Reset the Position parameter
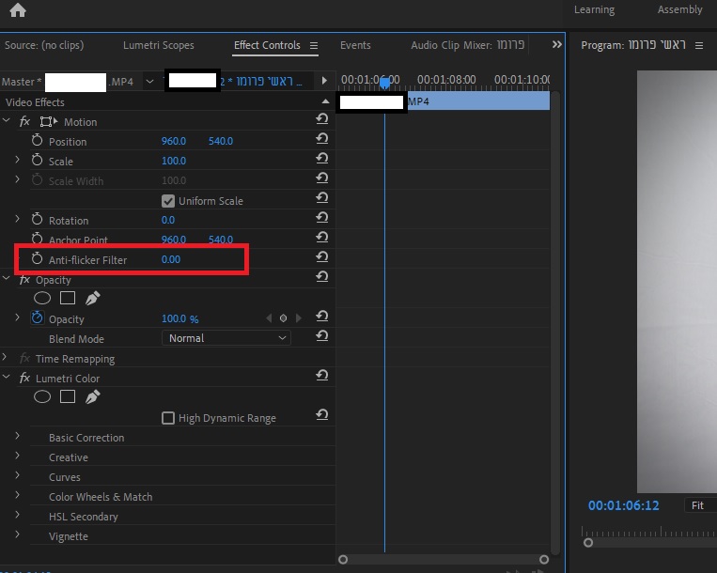Viewport: 717px width, 573px height. coord(321,140)
